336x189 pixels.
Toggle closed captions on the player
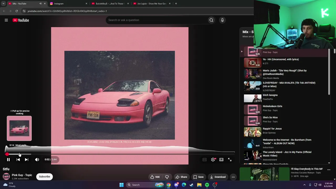pyautogui.click(x=204, y=160)
